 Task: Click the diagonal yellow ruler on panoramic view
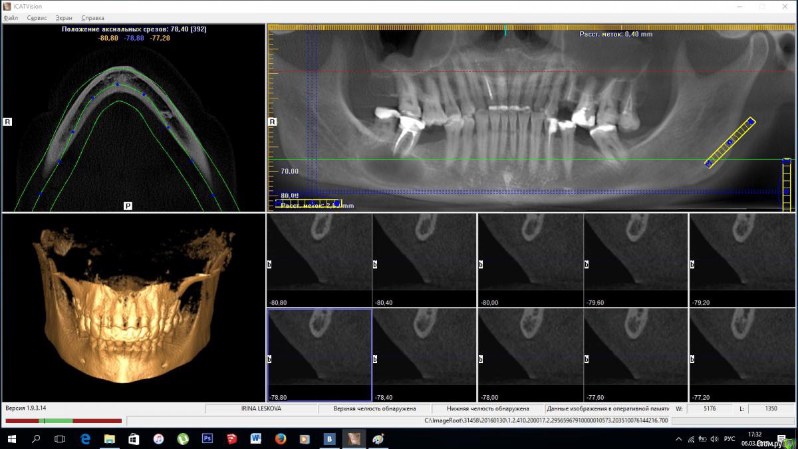tap(730, 142)
